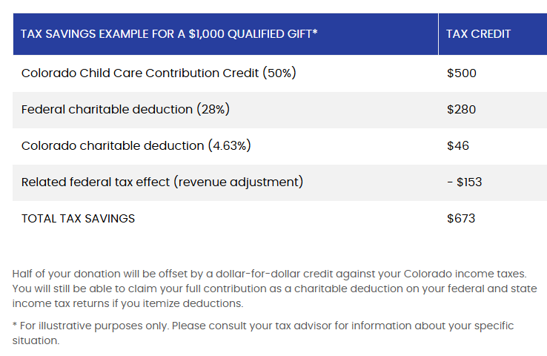The width and height of the screenshot is (547, 356).
Task: Click the word 'situation.' ending the footnote
Action: point(36,340)
